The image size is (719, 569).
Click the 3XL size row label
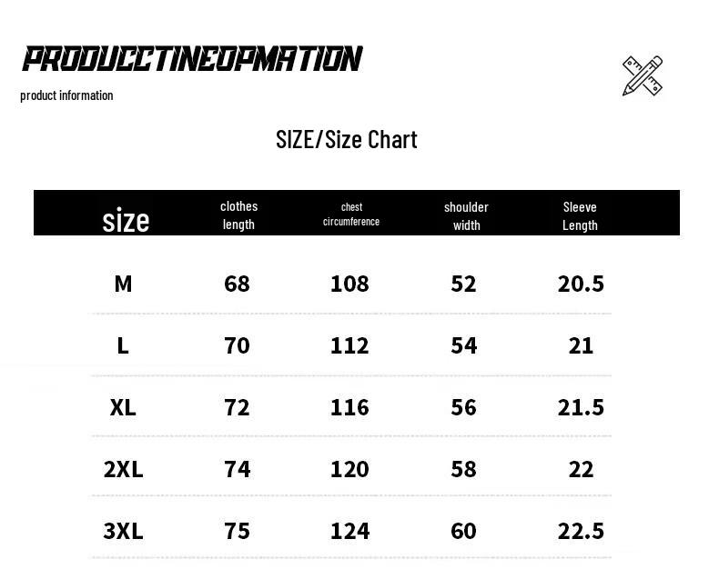(123, 531)
